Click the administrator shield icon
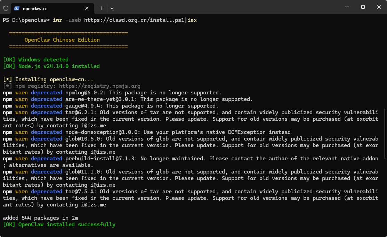Screen dimensions: 387x237 tap(6, 8)
